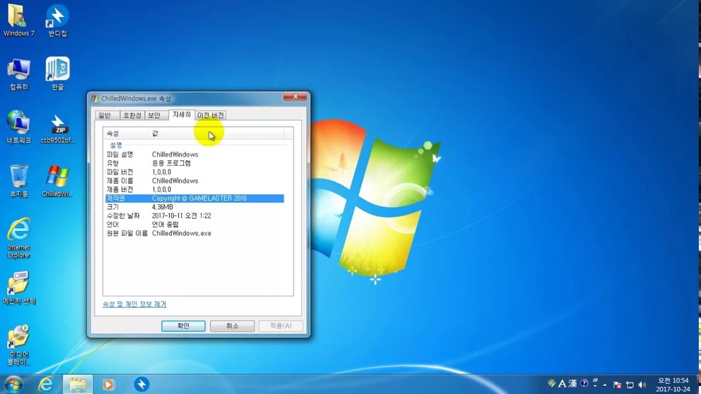The image size is (701, 394).
Task: Select the 한글 desktop shortcut
Action: tap(58, 74)
